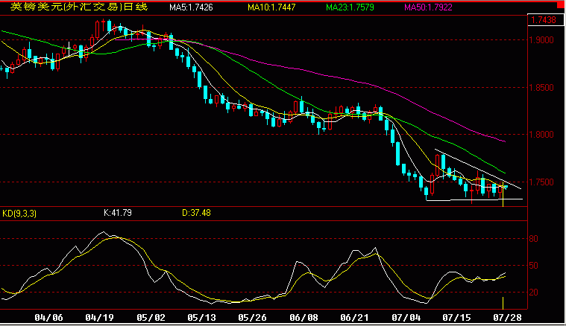Click the current price box 1.7438
The width and height of the screenshot is (566, 326).
pyautogui.click(x=545, y=20)
